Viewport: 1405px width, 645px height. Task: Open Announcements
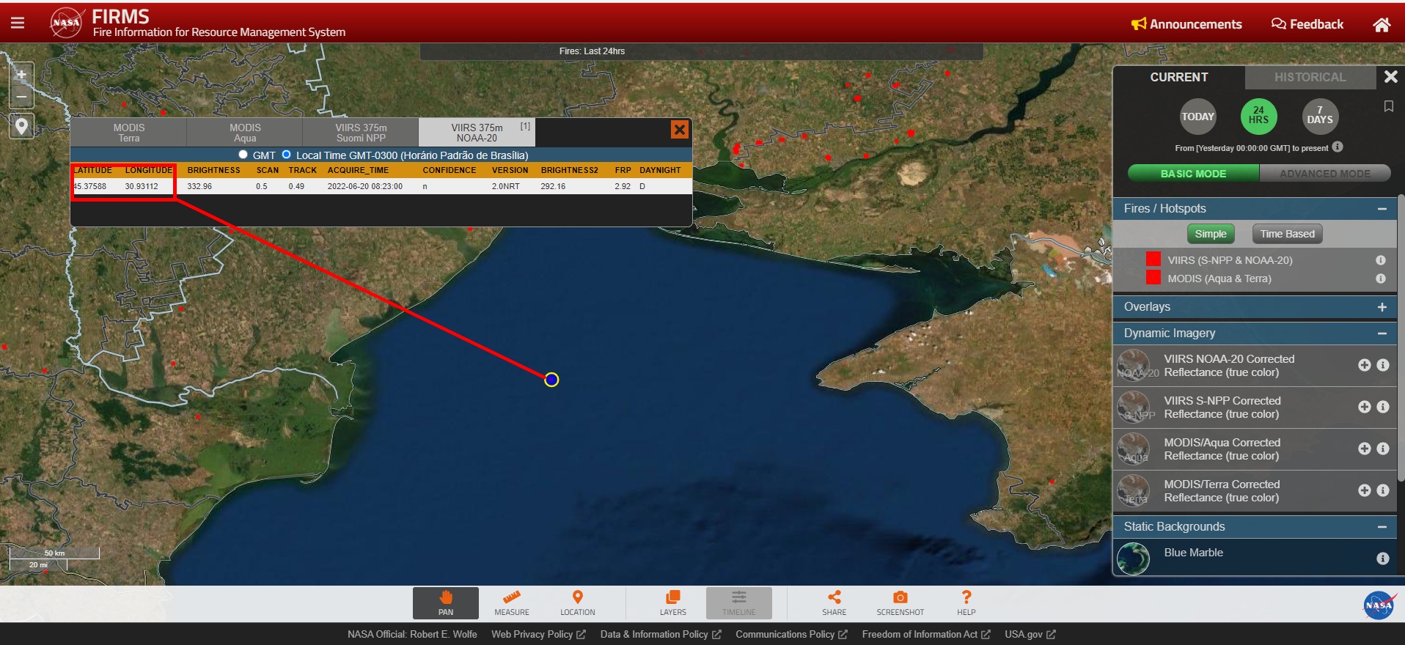coord(1186,24)
